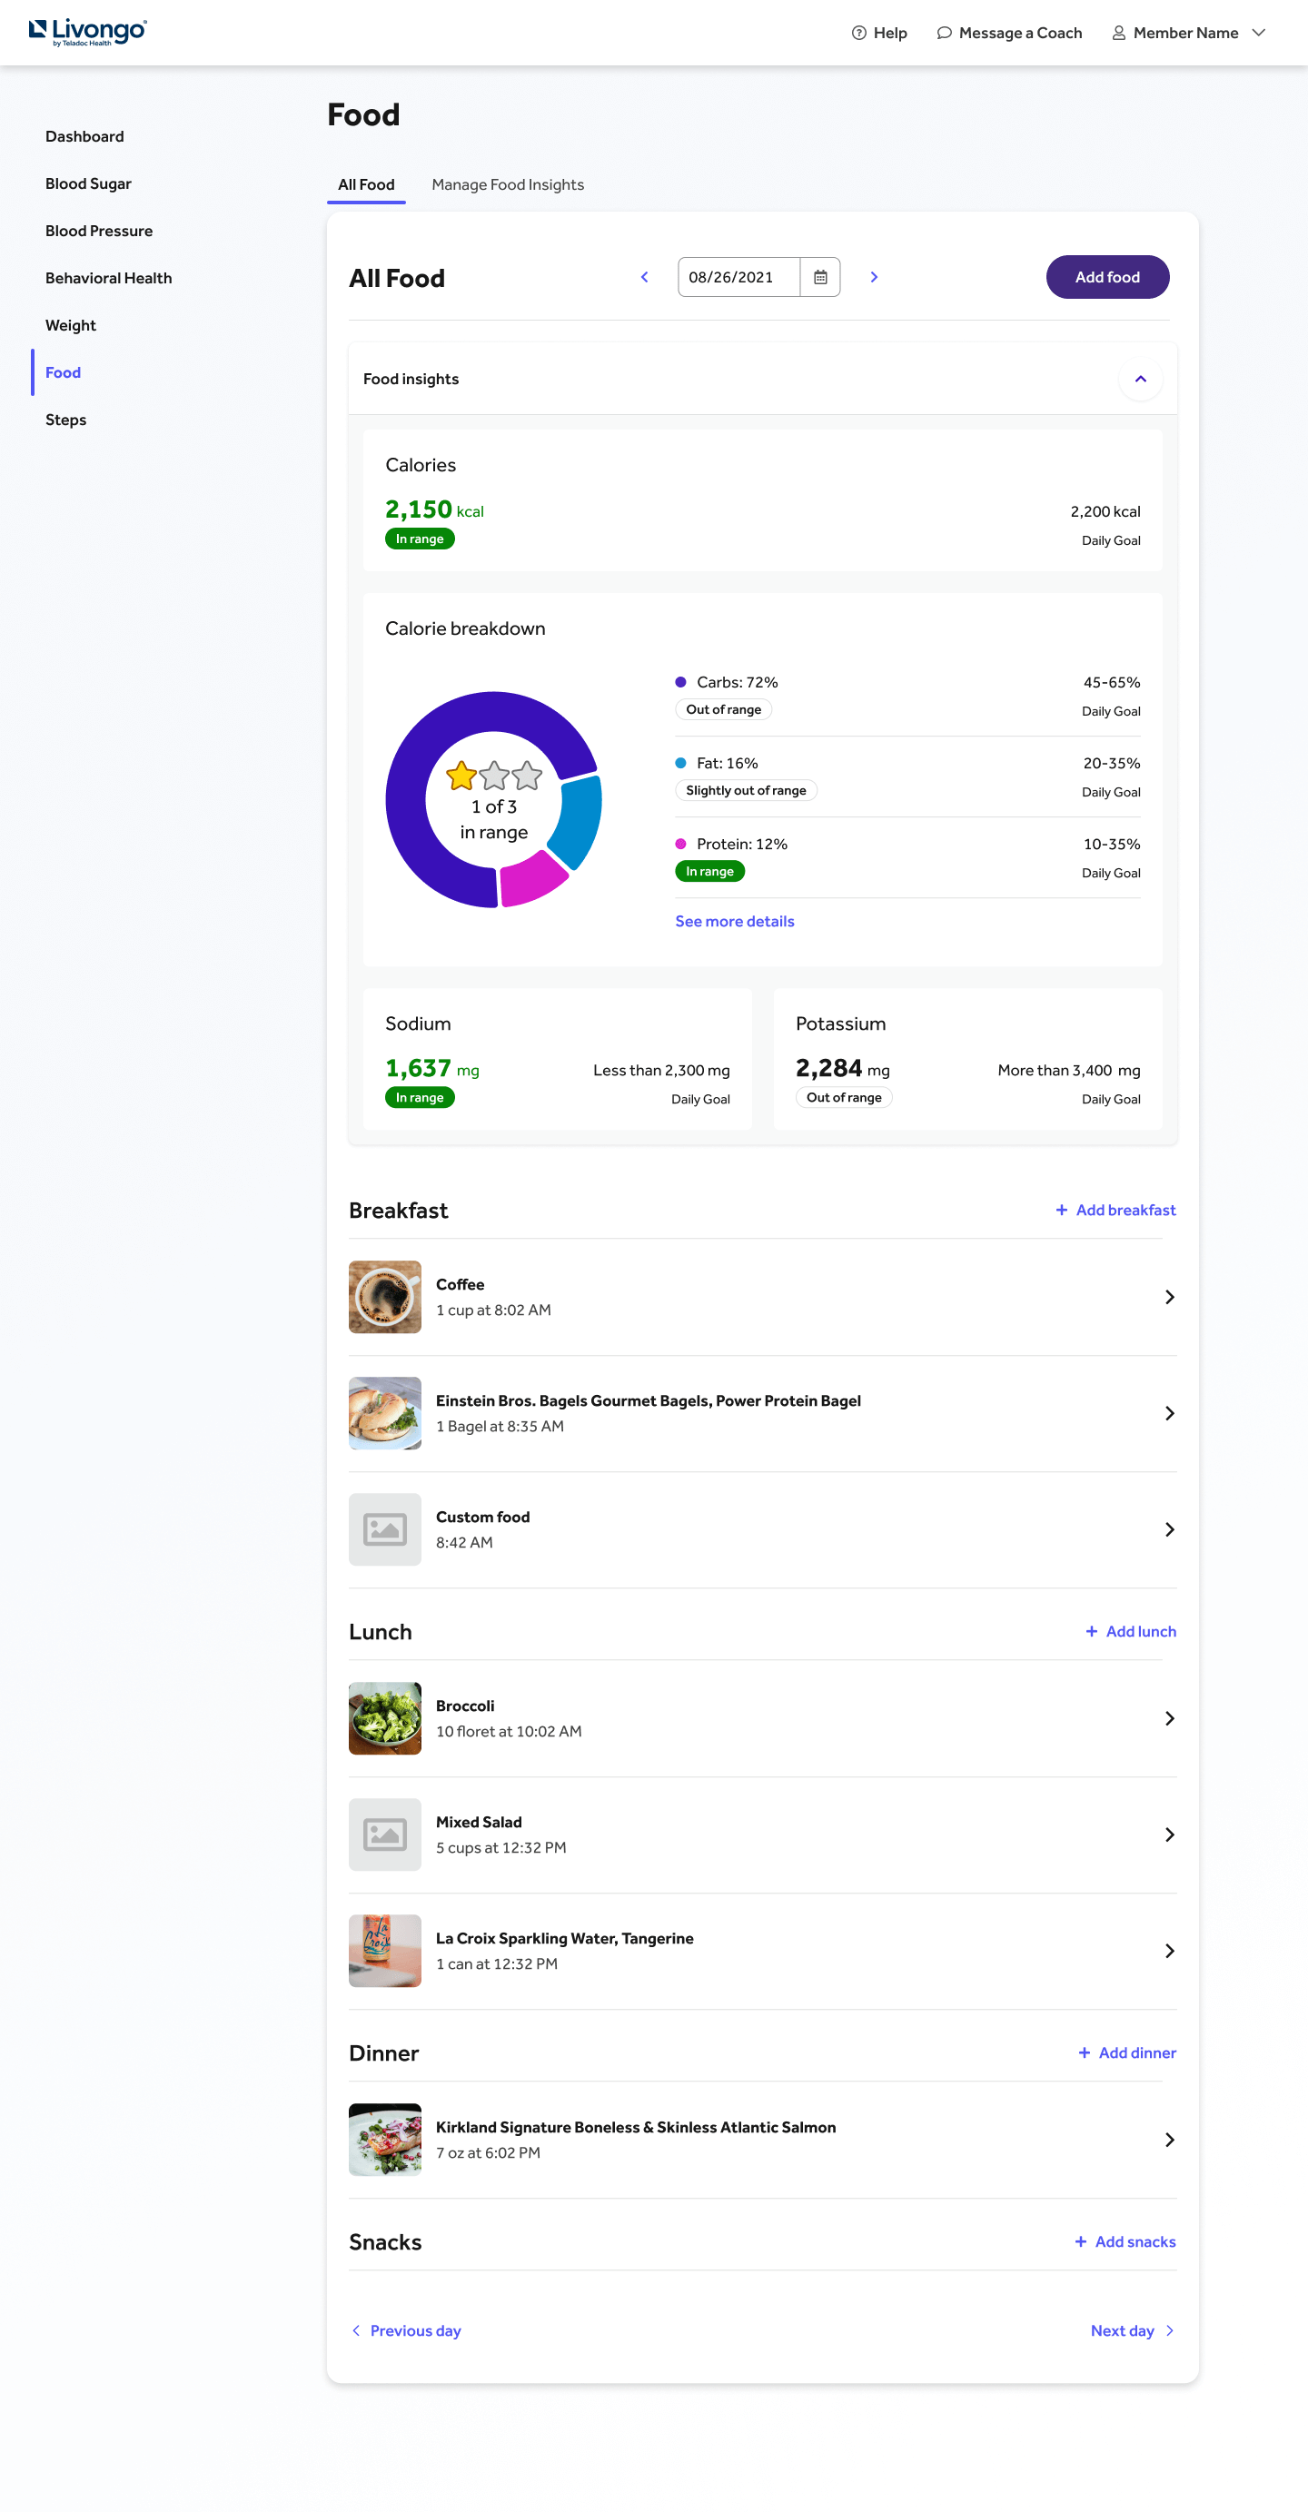Screen dimensions: 1308x2512
Task: Click the Member Name user icon
Action: pos(1119,34)
